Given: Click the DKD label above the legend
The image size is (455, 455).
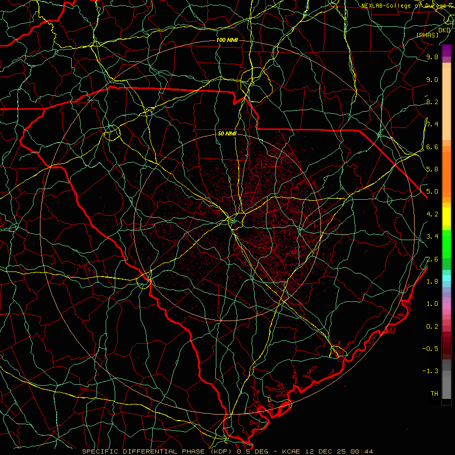Looking at the screenshot, I should point(444,30).
